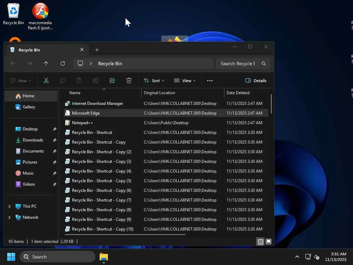Open the Sort dropdown menu
The height and width of the screenshot is (265, 353).
point(154,80)
